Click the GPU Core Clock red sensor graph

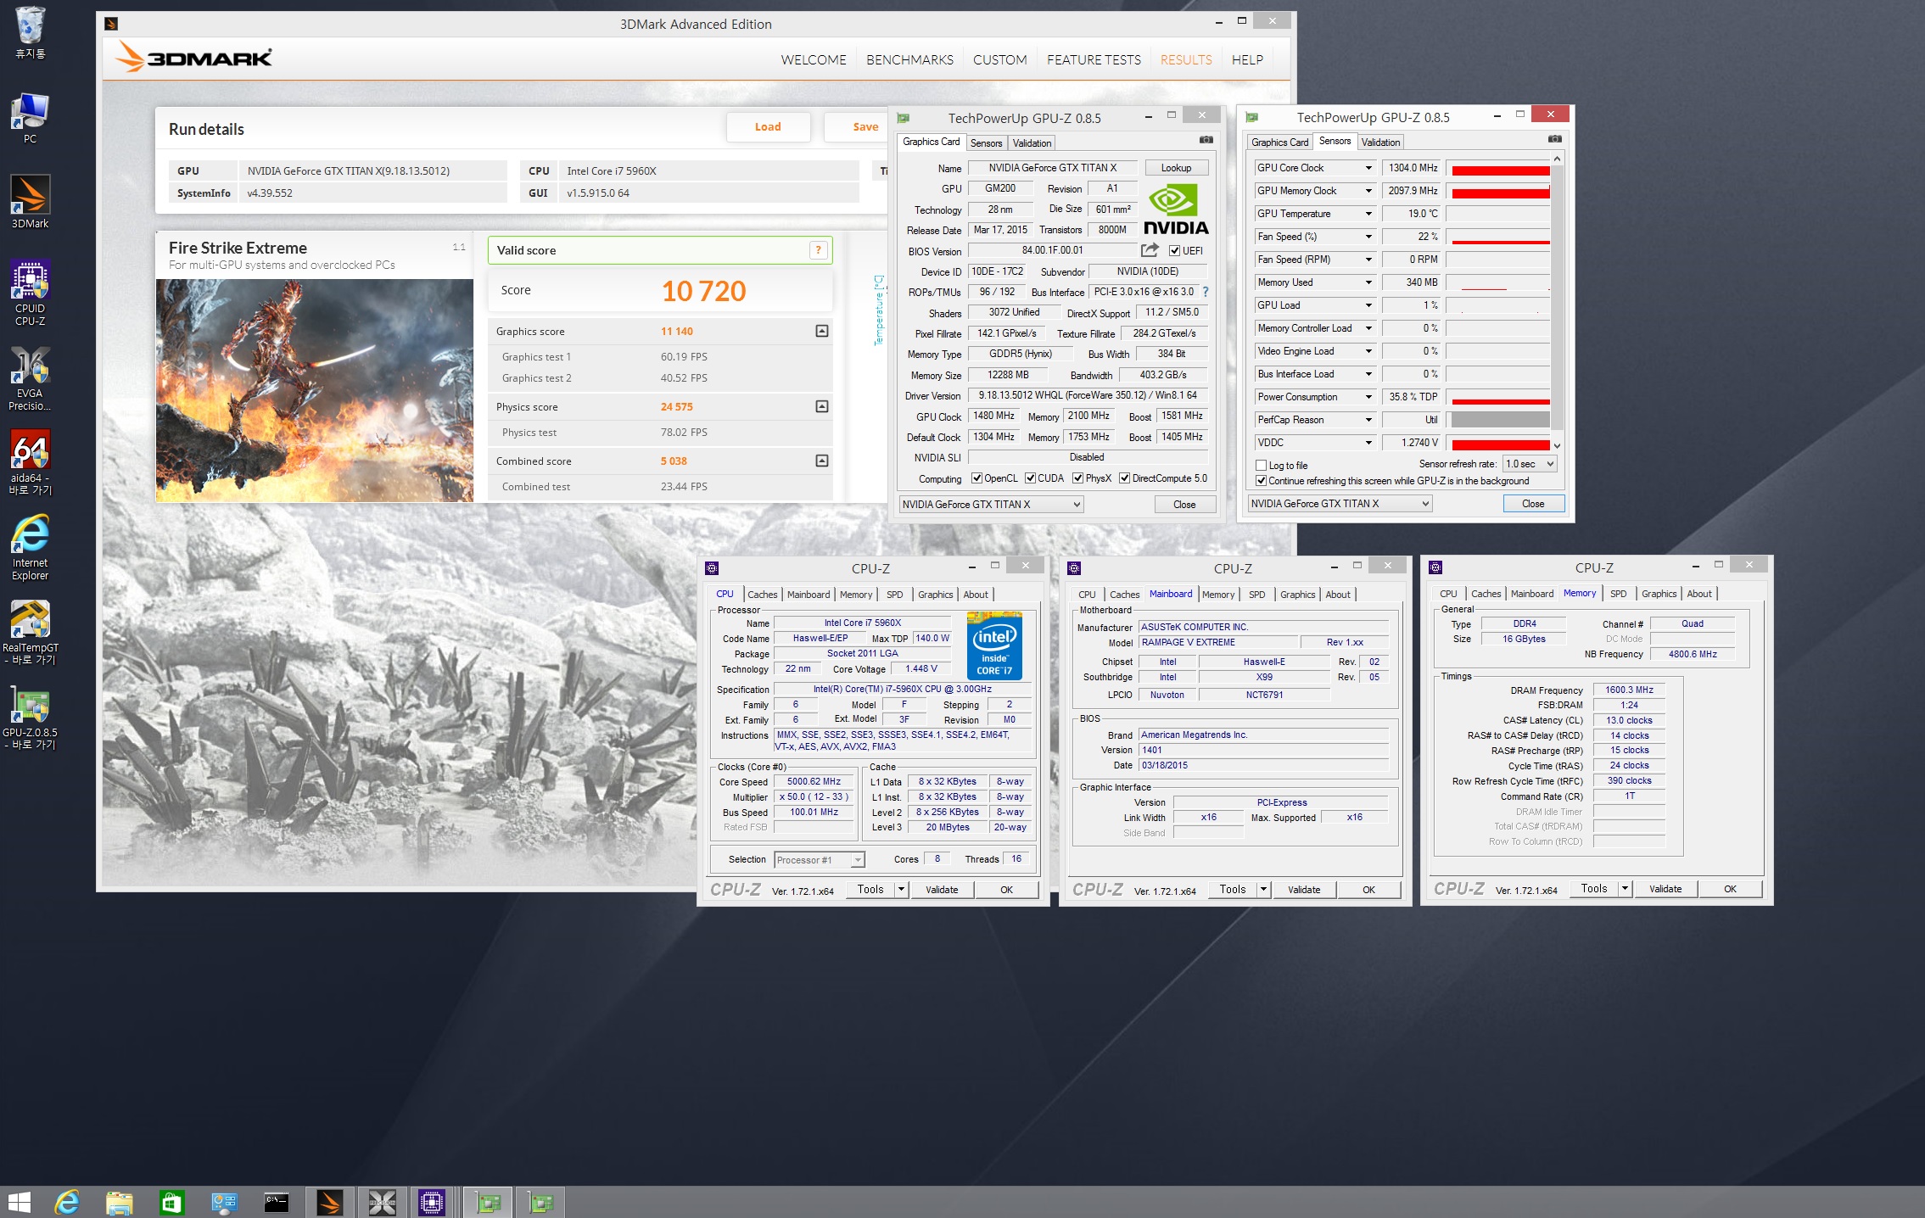coord(1498,168)
